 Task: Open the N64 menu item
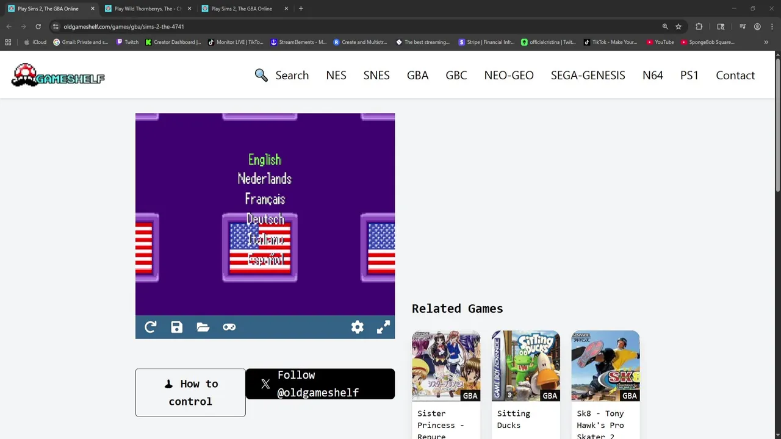click(x=653, y=75)
